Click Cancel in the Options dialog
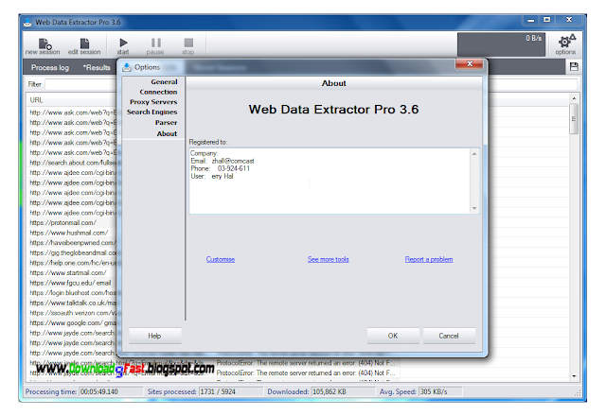 coord(449,336)
